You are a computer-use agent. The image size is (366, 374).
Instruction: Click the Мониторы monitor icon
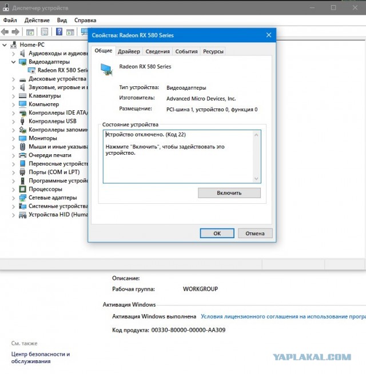coord(22,138)
